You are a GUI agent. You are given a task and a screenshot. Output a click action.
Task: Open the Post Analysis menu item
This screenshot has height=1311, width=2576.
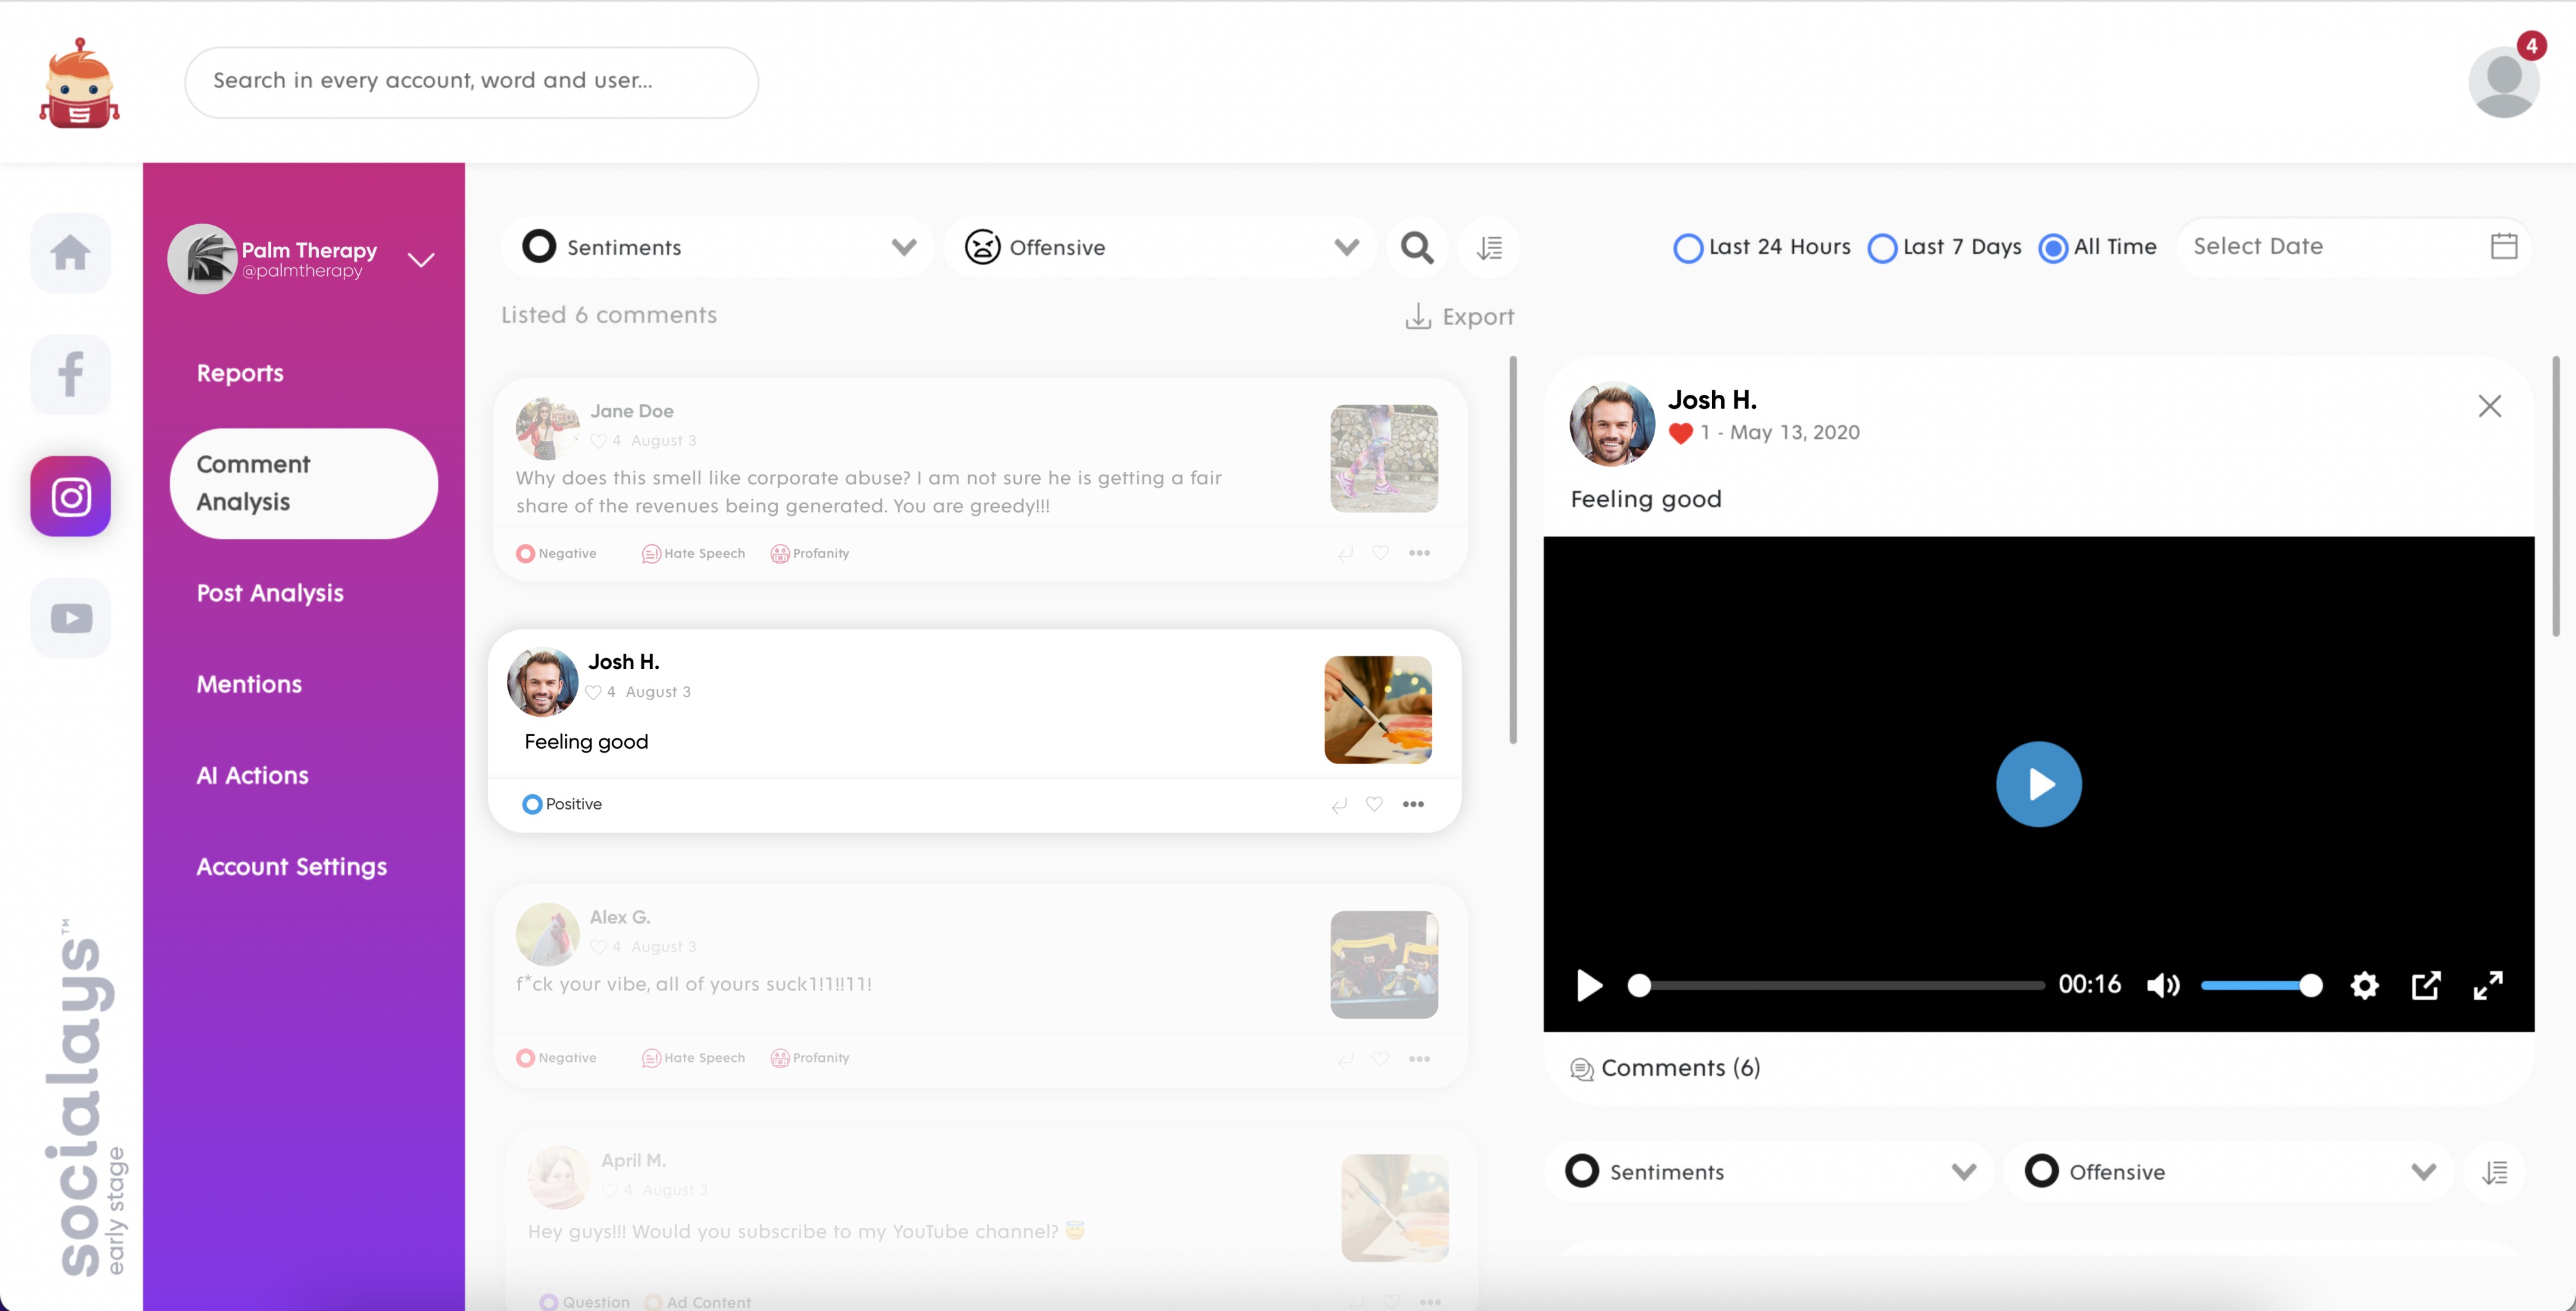click(270, 593)
